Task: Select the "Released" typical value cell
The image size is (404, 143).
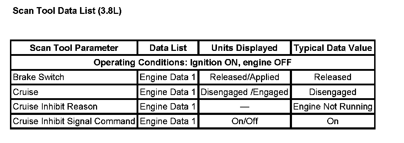Action: tap(333, 77)
